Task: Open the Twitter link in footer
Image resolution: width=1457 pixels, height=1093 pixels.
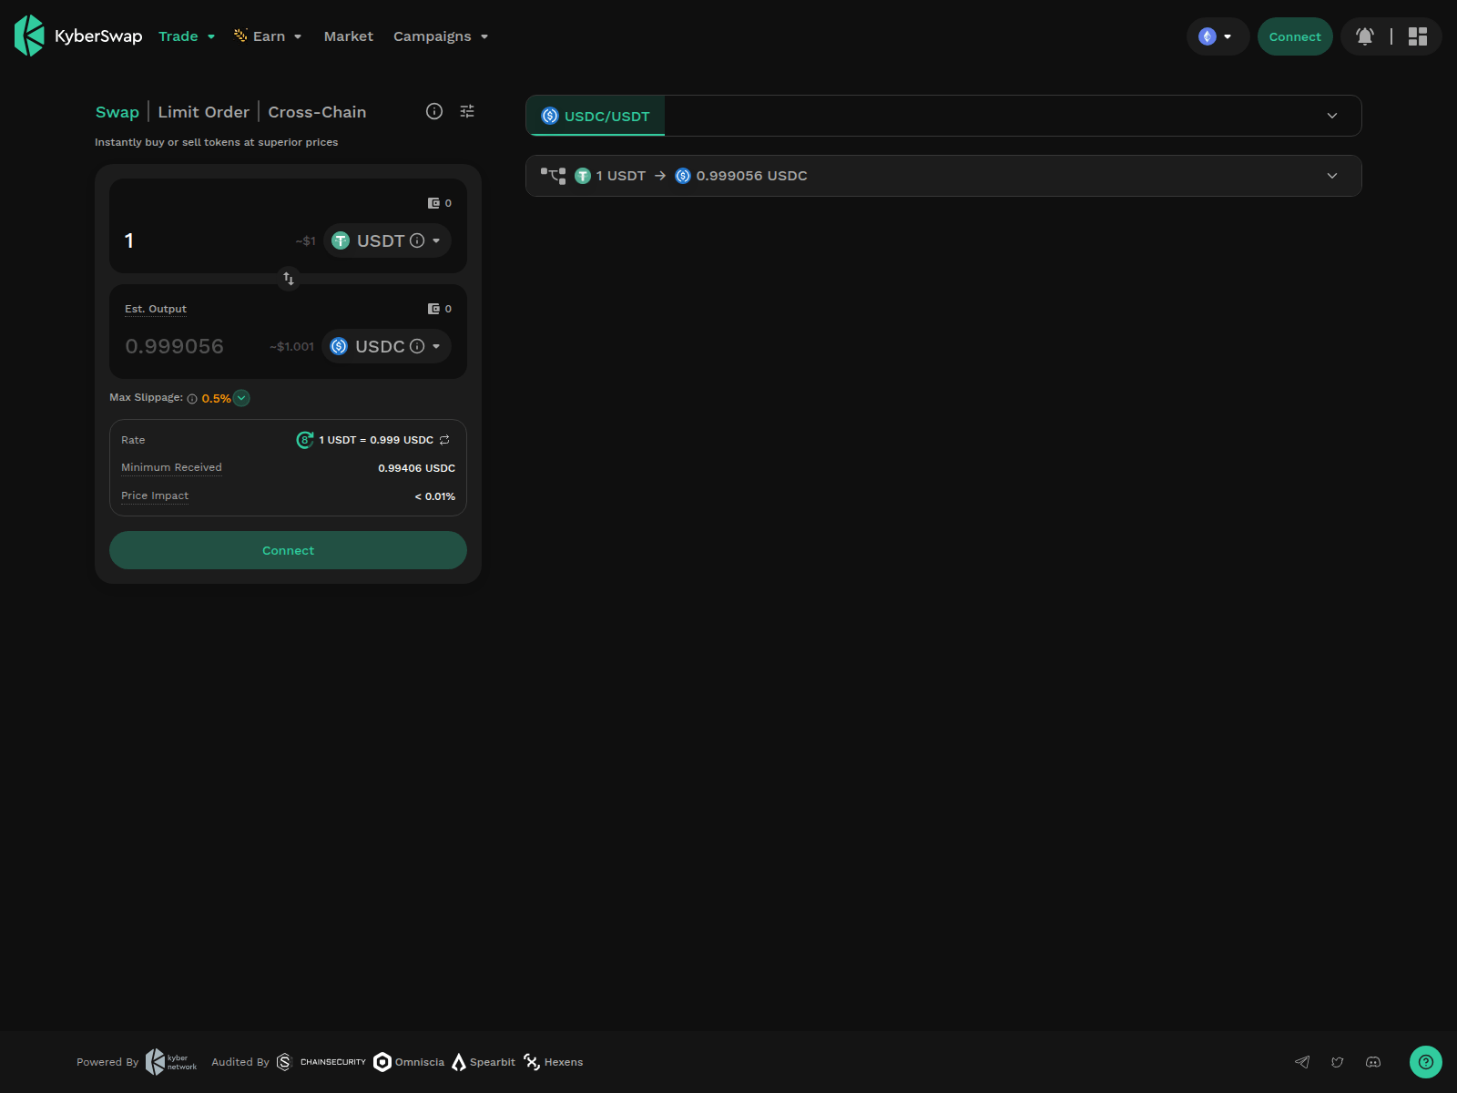Action: coord(1338,1062)
